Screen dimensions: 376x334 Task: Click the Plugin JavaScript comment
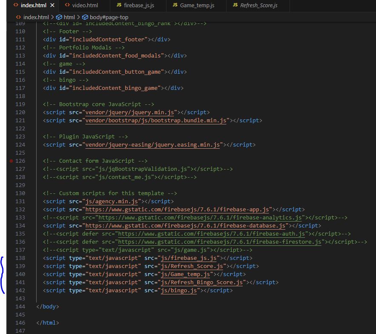[85, 137]
